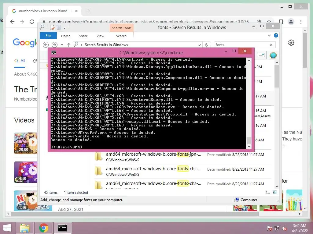Bookmark this page with star icon
Viewport: 313px width, 234px height.
tap(269, 22)
